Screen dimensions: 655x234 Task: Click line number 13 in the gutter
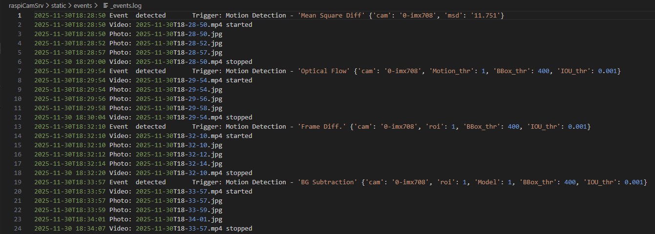coord(19,127)
